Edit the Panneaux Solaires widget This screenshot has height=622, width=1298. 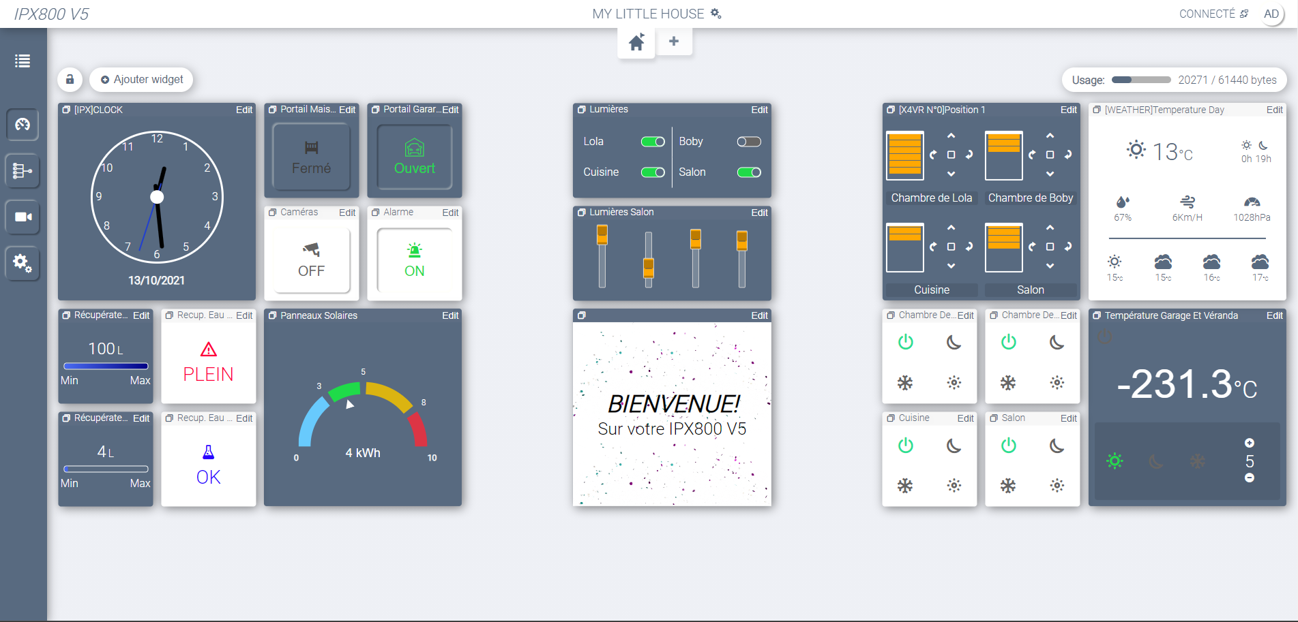450,315
